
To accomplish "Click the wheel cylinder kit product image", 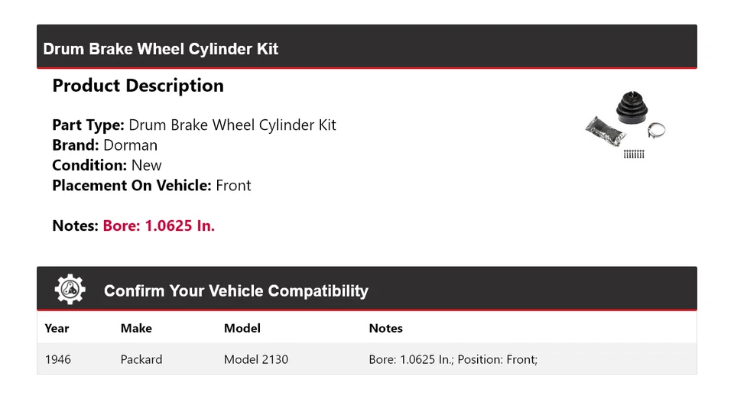I will click(x=625, y=126).
